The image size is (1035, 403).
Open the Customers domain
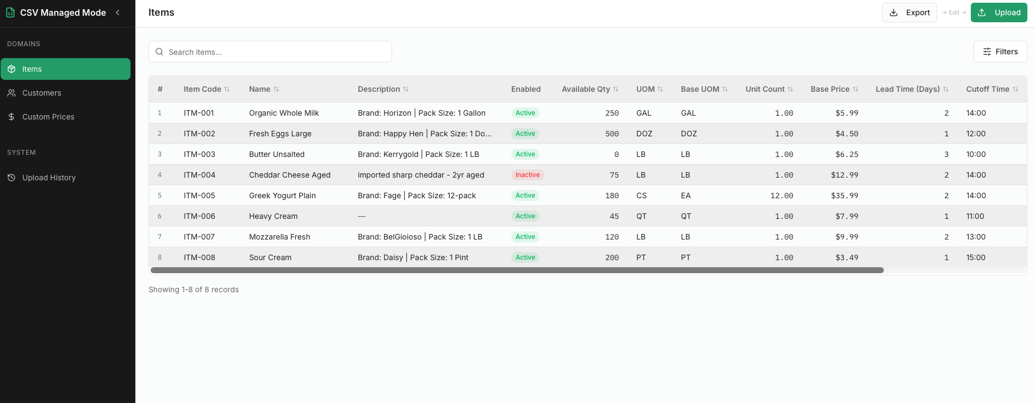65,93
